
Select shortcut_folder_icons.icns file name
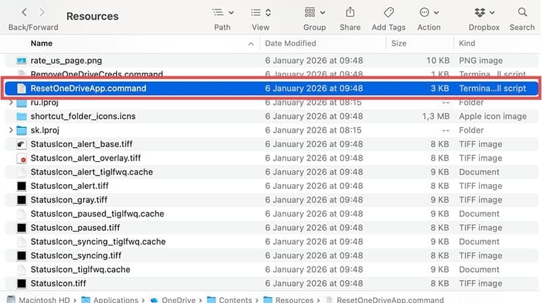coord(83,116)
